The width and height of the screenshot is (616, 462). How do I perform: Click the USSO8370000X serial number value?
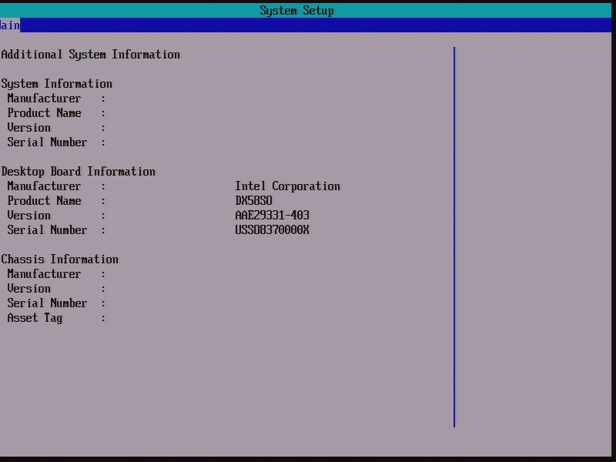[272, 229]
